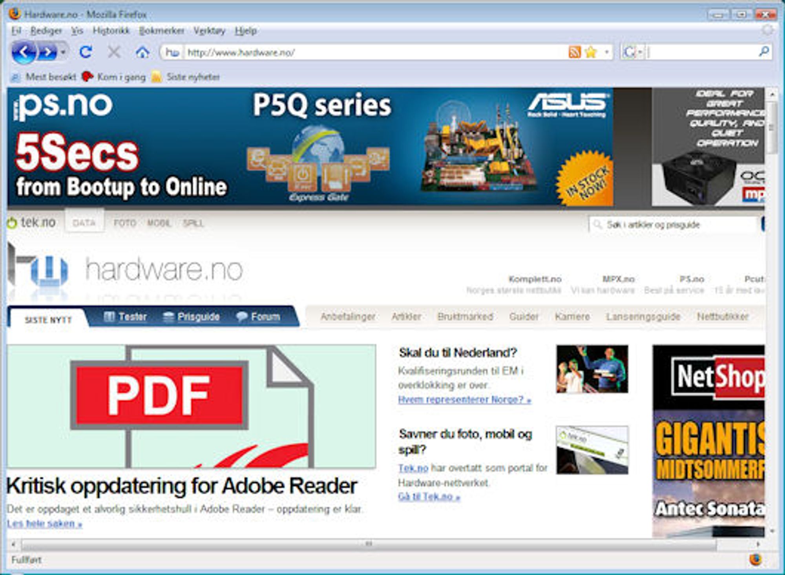Open the Hjelp menu
785x575 pixels.
246,31
